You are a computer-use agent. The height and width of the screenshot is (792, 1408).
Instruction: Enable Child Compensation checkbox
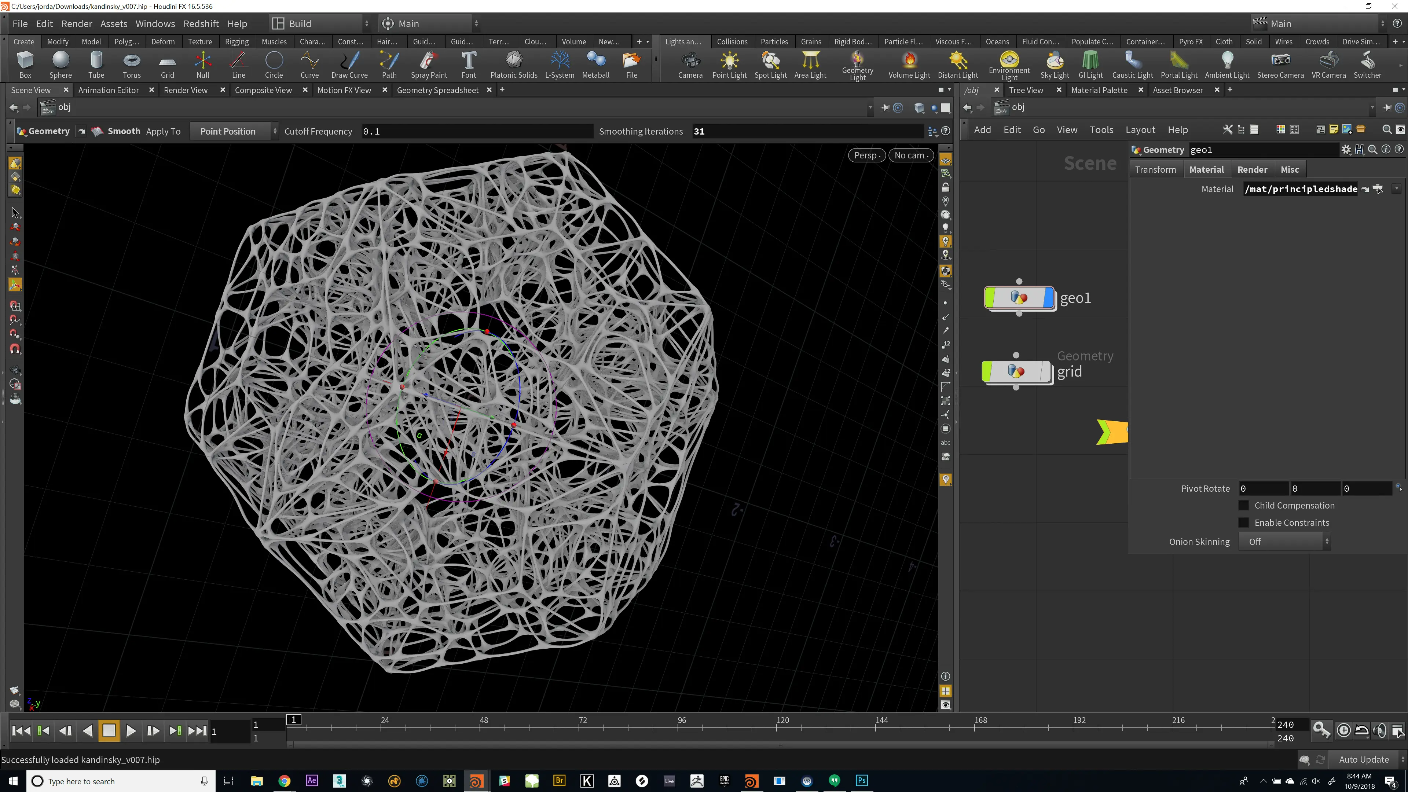(x=1243, y=505)
